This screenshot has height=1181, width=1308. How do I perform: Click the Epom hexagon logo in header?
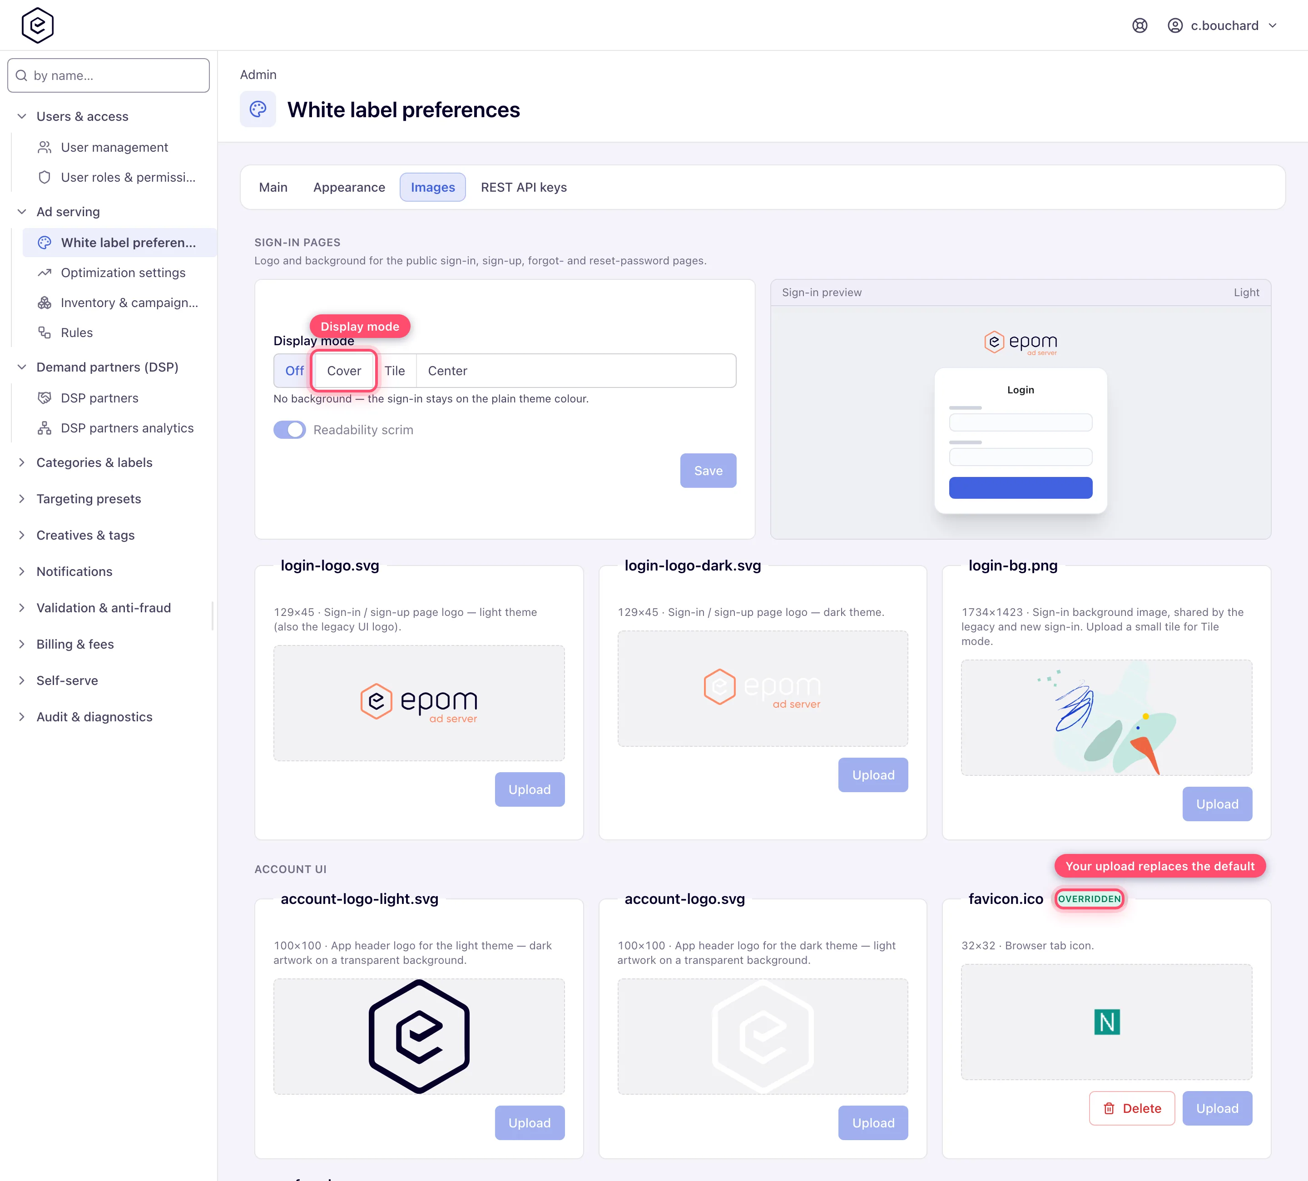point(38,25)
